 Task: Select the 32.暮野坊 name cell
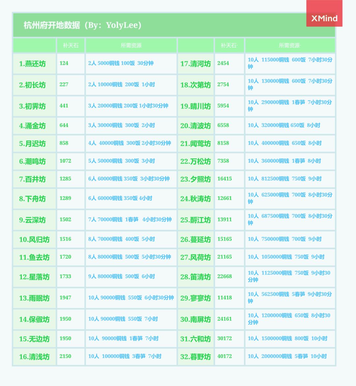click(x=195, y=357)
